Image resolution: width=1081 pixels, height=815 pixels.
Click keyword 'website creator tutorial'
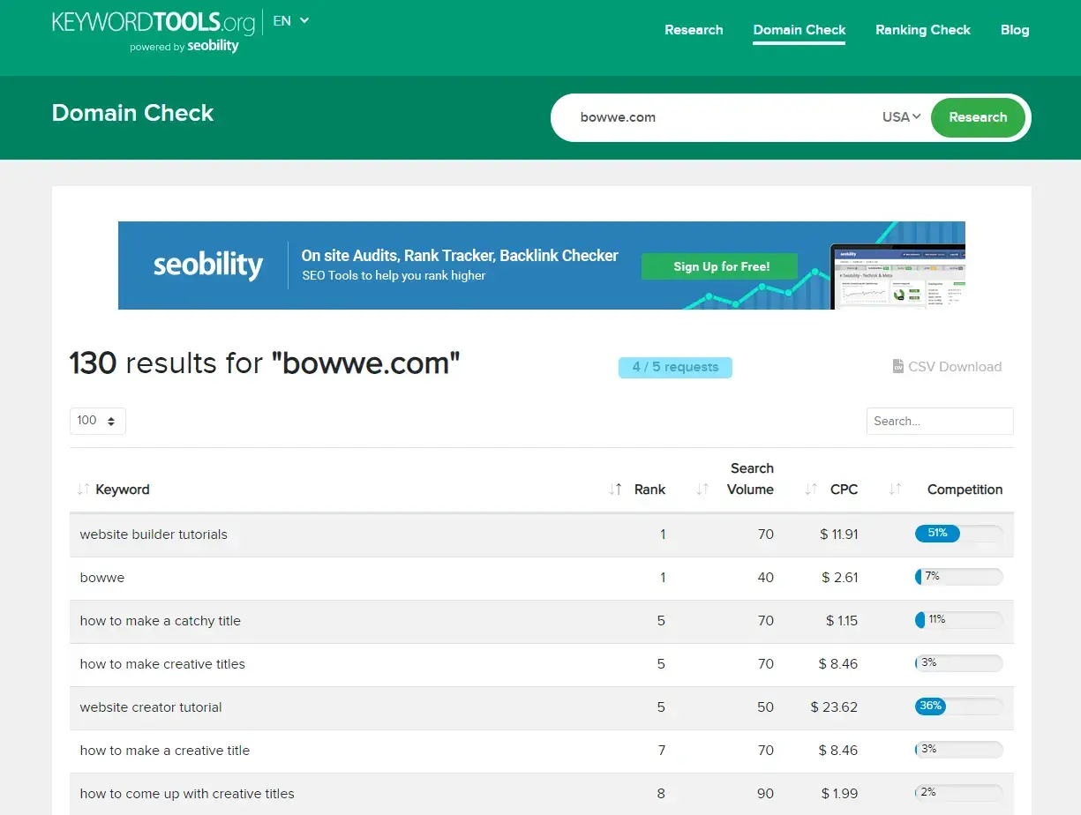tap(151, 707)
